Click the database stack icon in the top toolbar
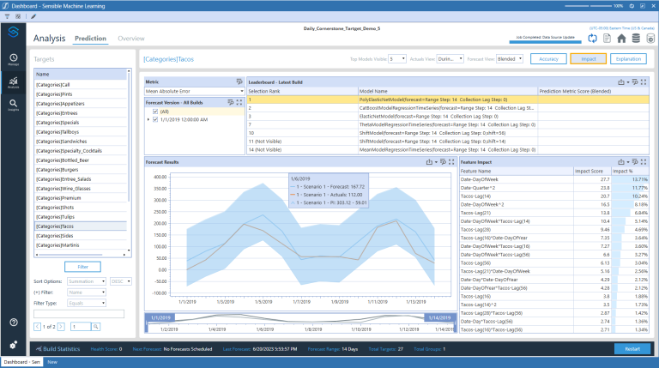The height and width of the screenshot is (368, 659). click(x=635, y=39)
